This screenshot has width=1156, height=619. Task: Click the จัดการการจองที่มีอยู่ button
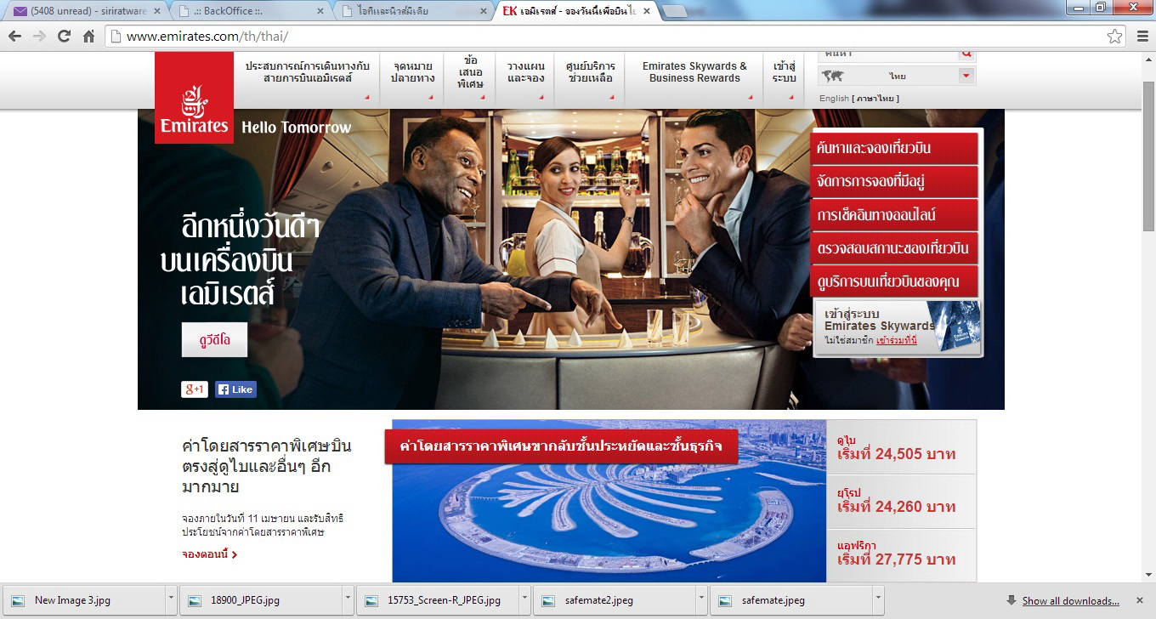894,181
